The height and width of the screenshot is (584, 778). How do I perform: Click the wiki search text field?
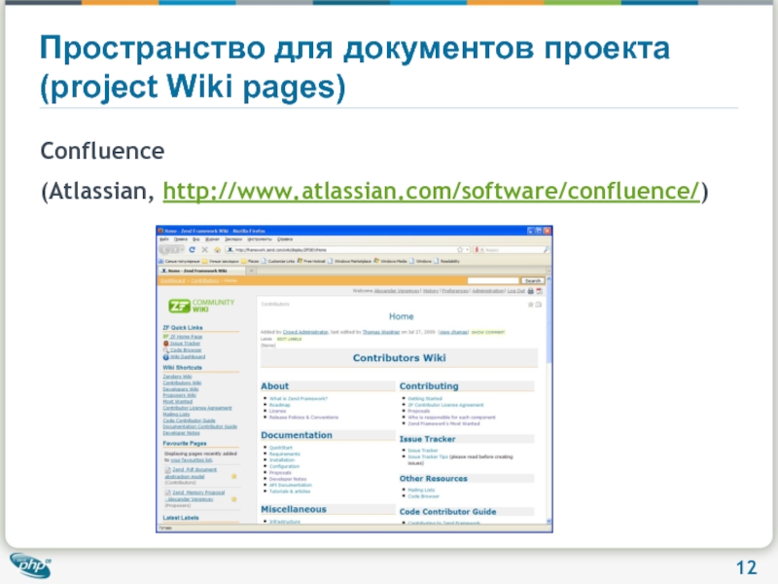pos(494,279)
